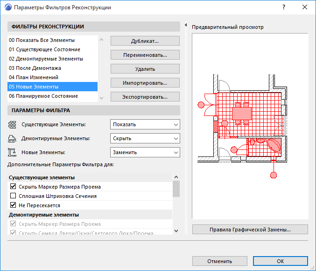Screen dimensions: 316x271
Task: Collapse the preview panel with the left arrow
Action: point(186,25)
